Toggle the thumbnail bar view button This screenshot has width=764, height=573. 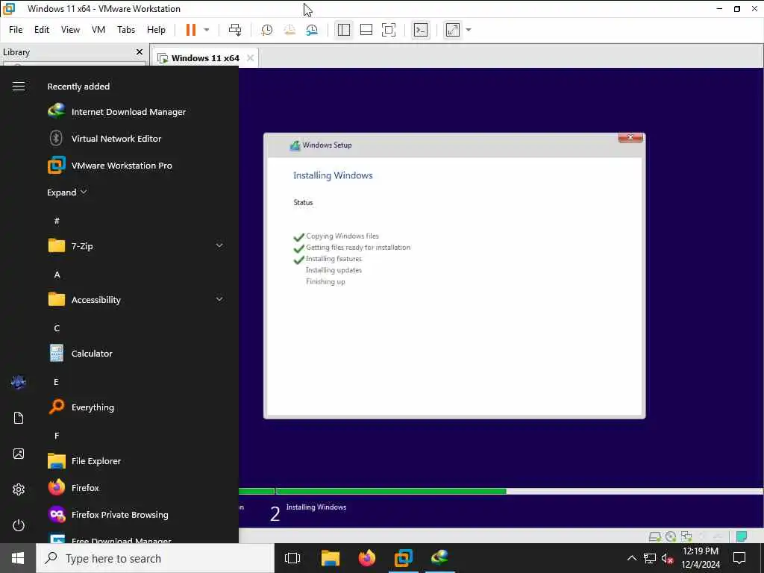click(366, 30)
